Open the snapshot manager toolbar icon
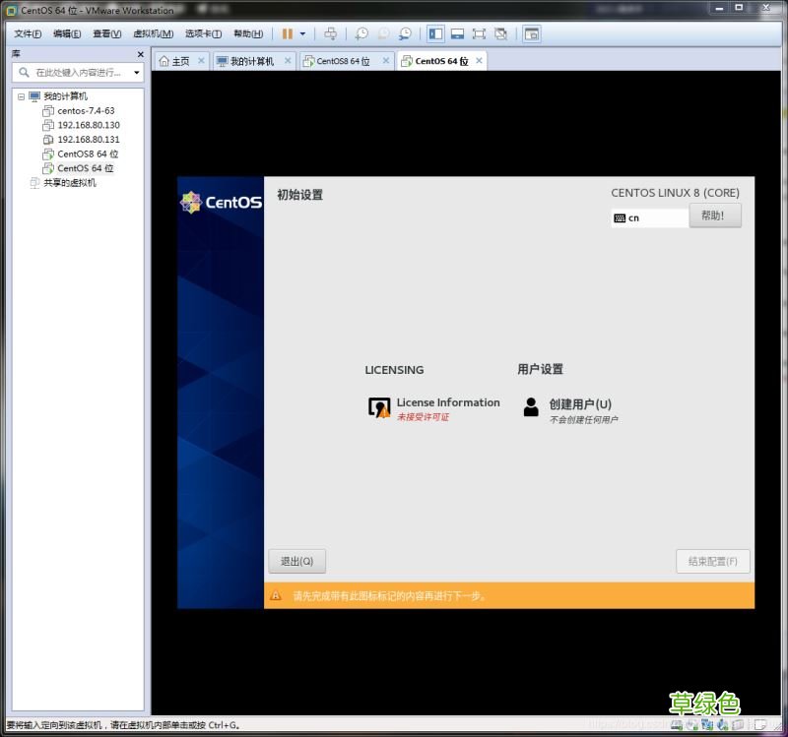788x737 pixels. pyautogui.click(x=405, y=33)
